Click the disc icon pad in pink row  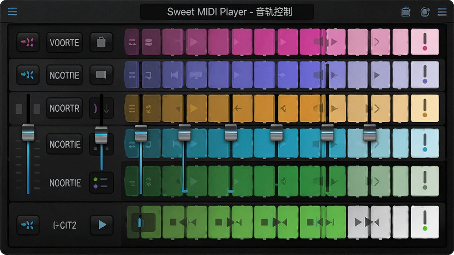point(151,42)
